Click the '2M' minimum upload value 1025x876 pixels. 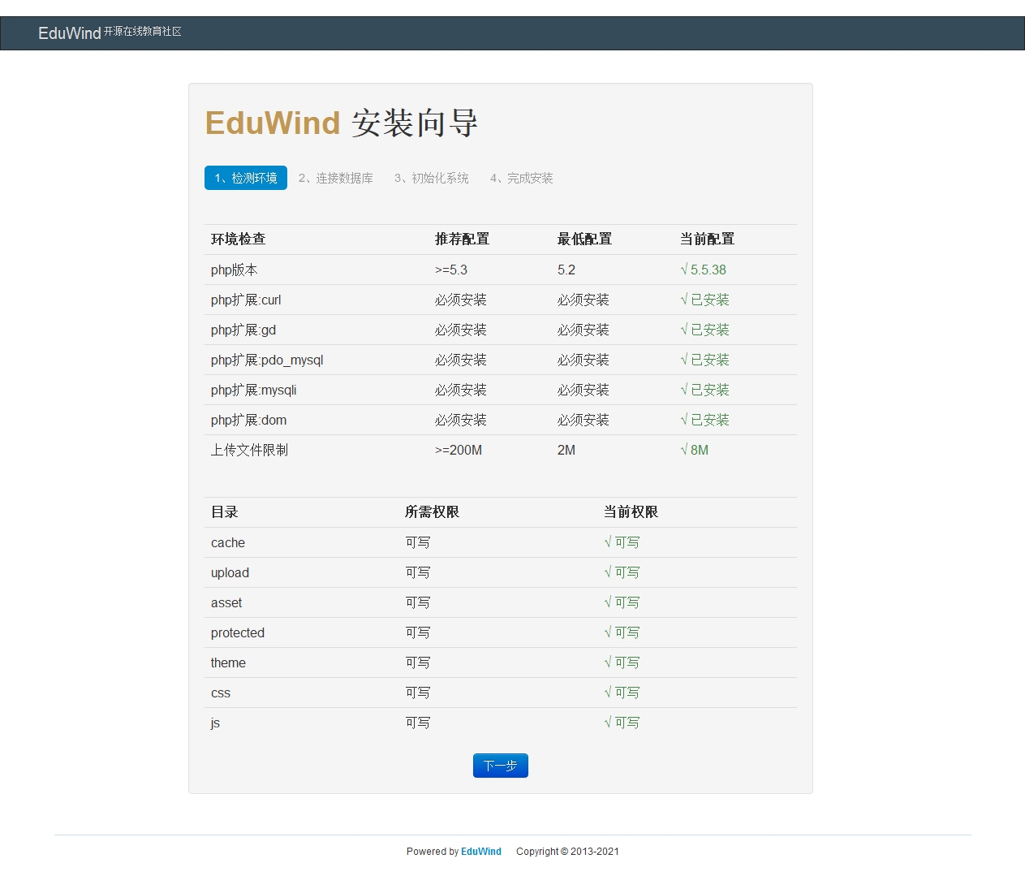point(566,450)
